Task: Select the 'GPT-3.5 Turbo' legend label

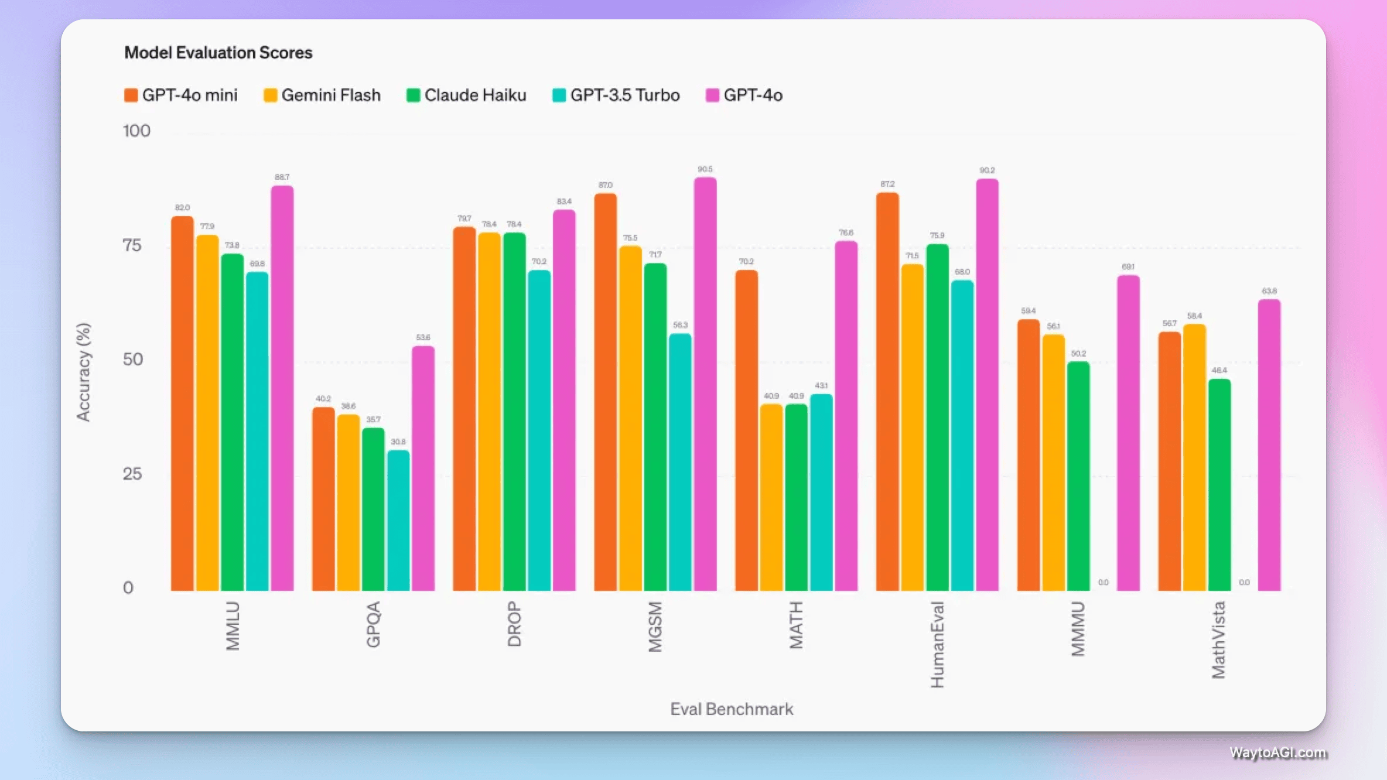Action: [x=625, y=95]
